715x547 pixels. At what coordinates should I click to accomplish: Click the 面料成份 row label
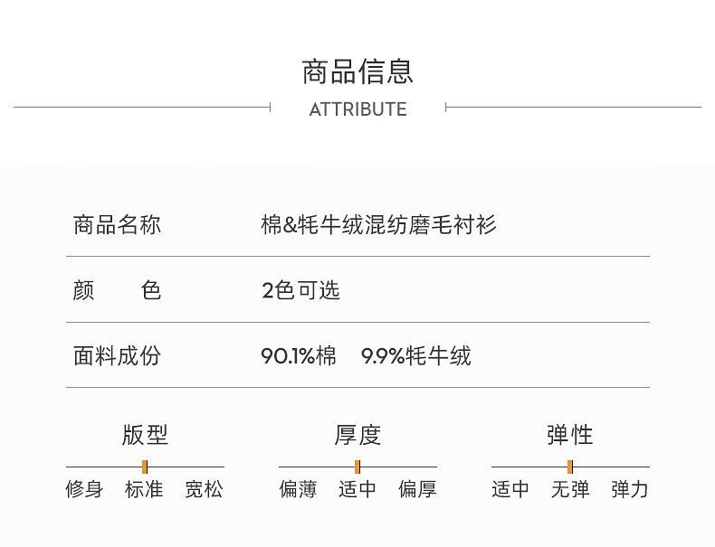point(117,356)
